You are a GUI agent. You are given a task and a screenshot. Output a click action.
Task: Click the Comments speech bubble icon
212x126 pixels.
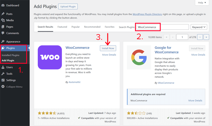pyautogui.click(x=3, y=33)
